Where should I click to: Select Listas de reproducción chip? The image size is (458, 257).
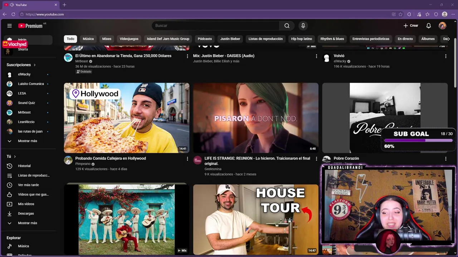[x=265, y=39]
